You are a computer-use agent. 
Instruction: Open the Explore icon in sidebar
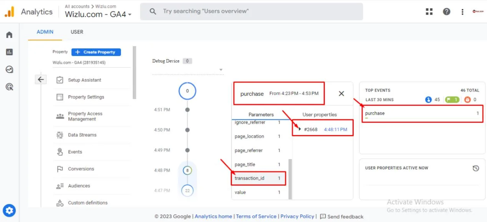9,70
